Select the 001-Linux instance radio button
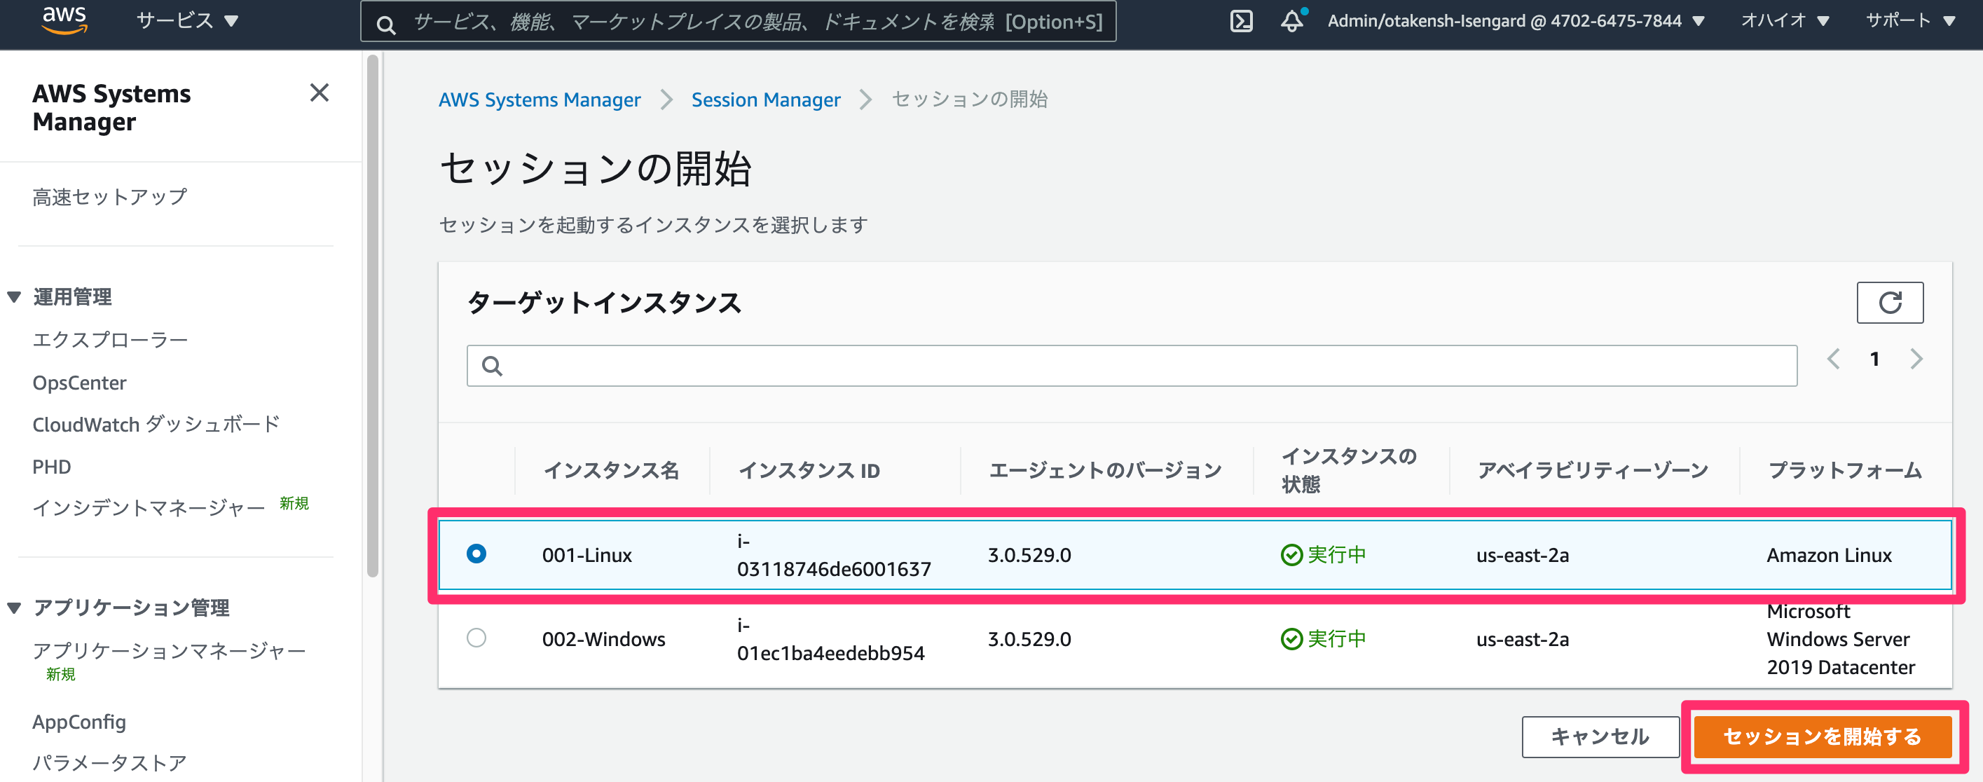Image resolution: width=1983 pixels, height=782 pixels. click(476, 554)
